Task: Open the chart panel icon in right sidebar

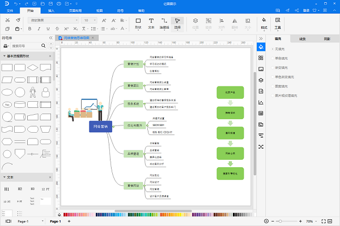Action: pos(261,102)
